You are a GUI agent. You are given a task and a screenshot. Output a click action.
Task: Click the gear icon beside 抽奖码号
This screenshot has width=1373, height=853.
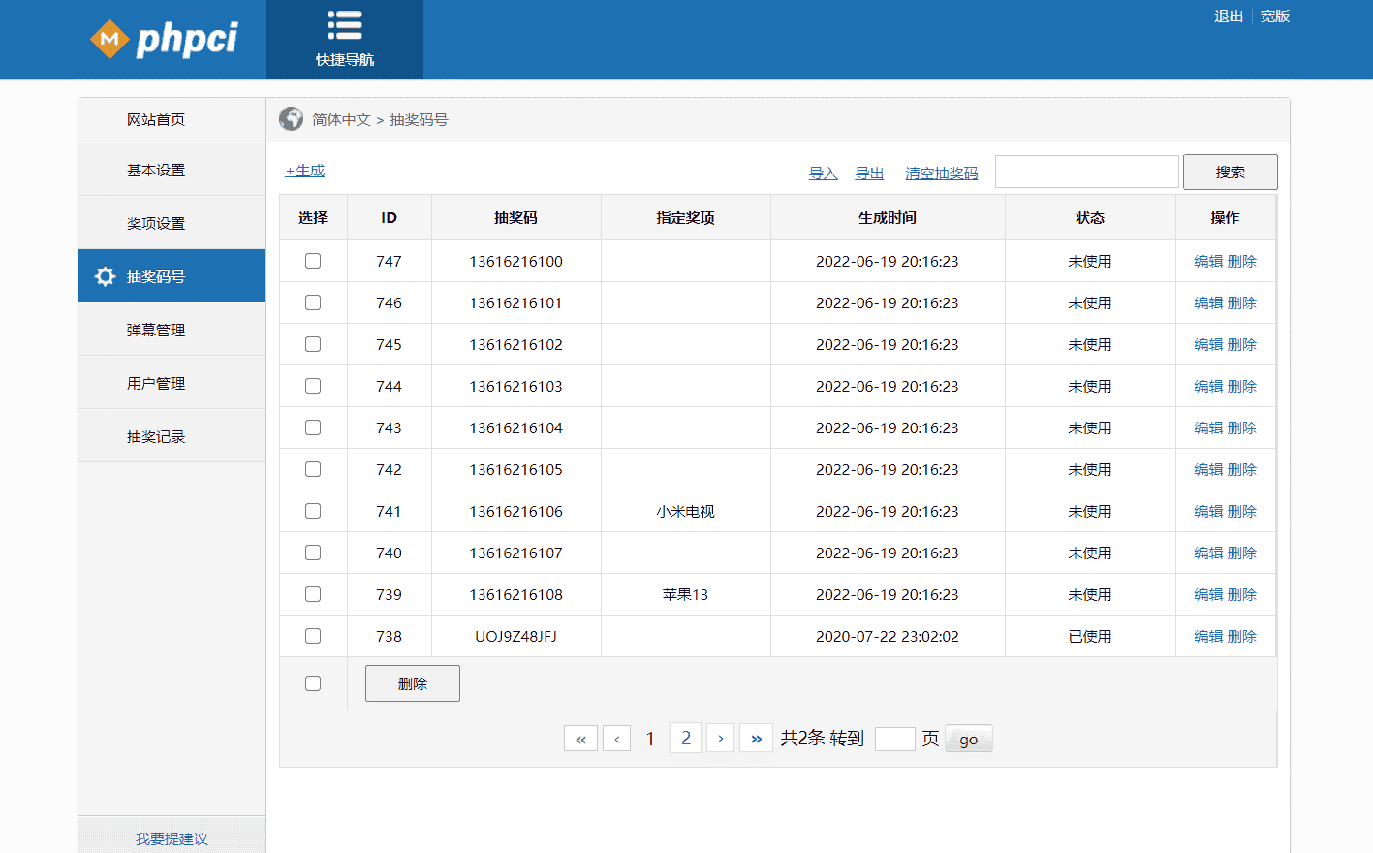pyautogui.click(x=105, y=276)
